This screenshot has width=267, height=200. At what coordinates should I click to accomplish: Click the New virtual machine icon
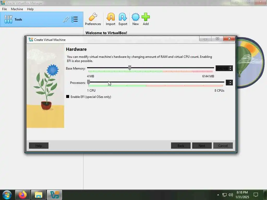pos(136,19)
